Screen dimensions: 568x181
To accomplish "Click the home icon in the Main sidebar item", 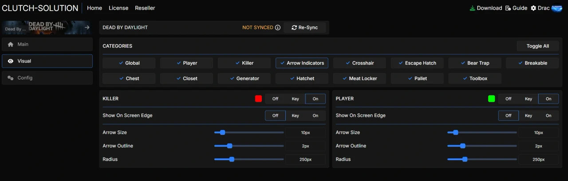I will pos(11,44).
